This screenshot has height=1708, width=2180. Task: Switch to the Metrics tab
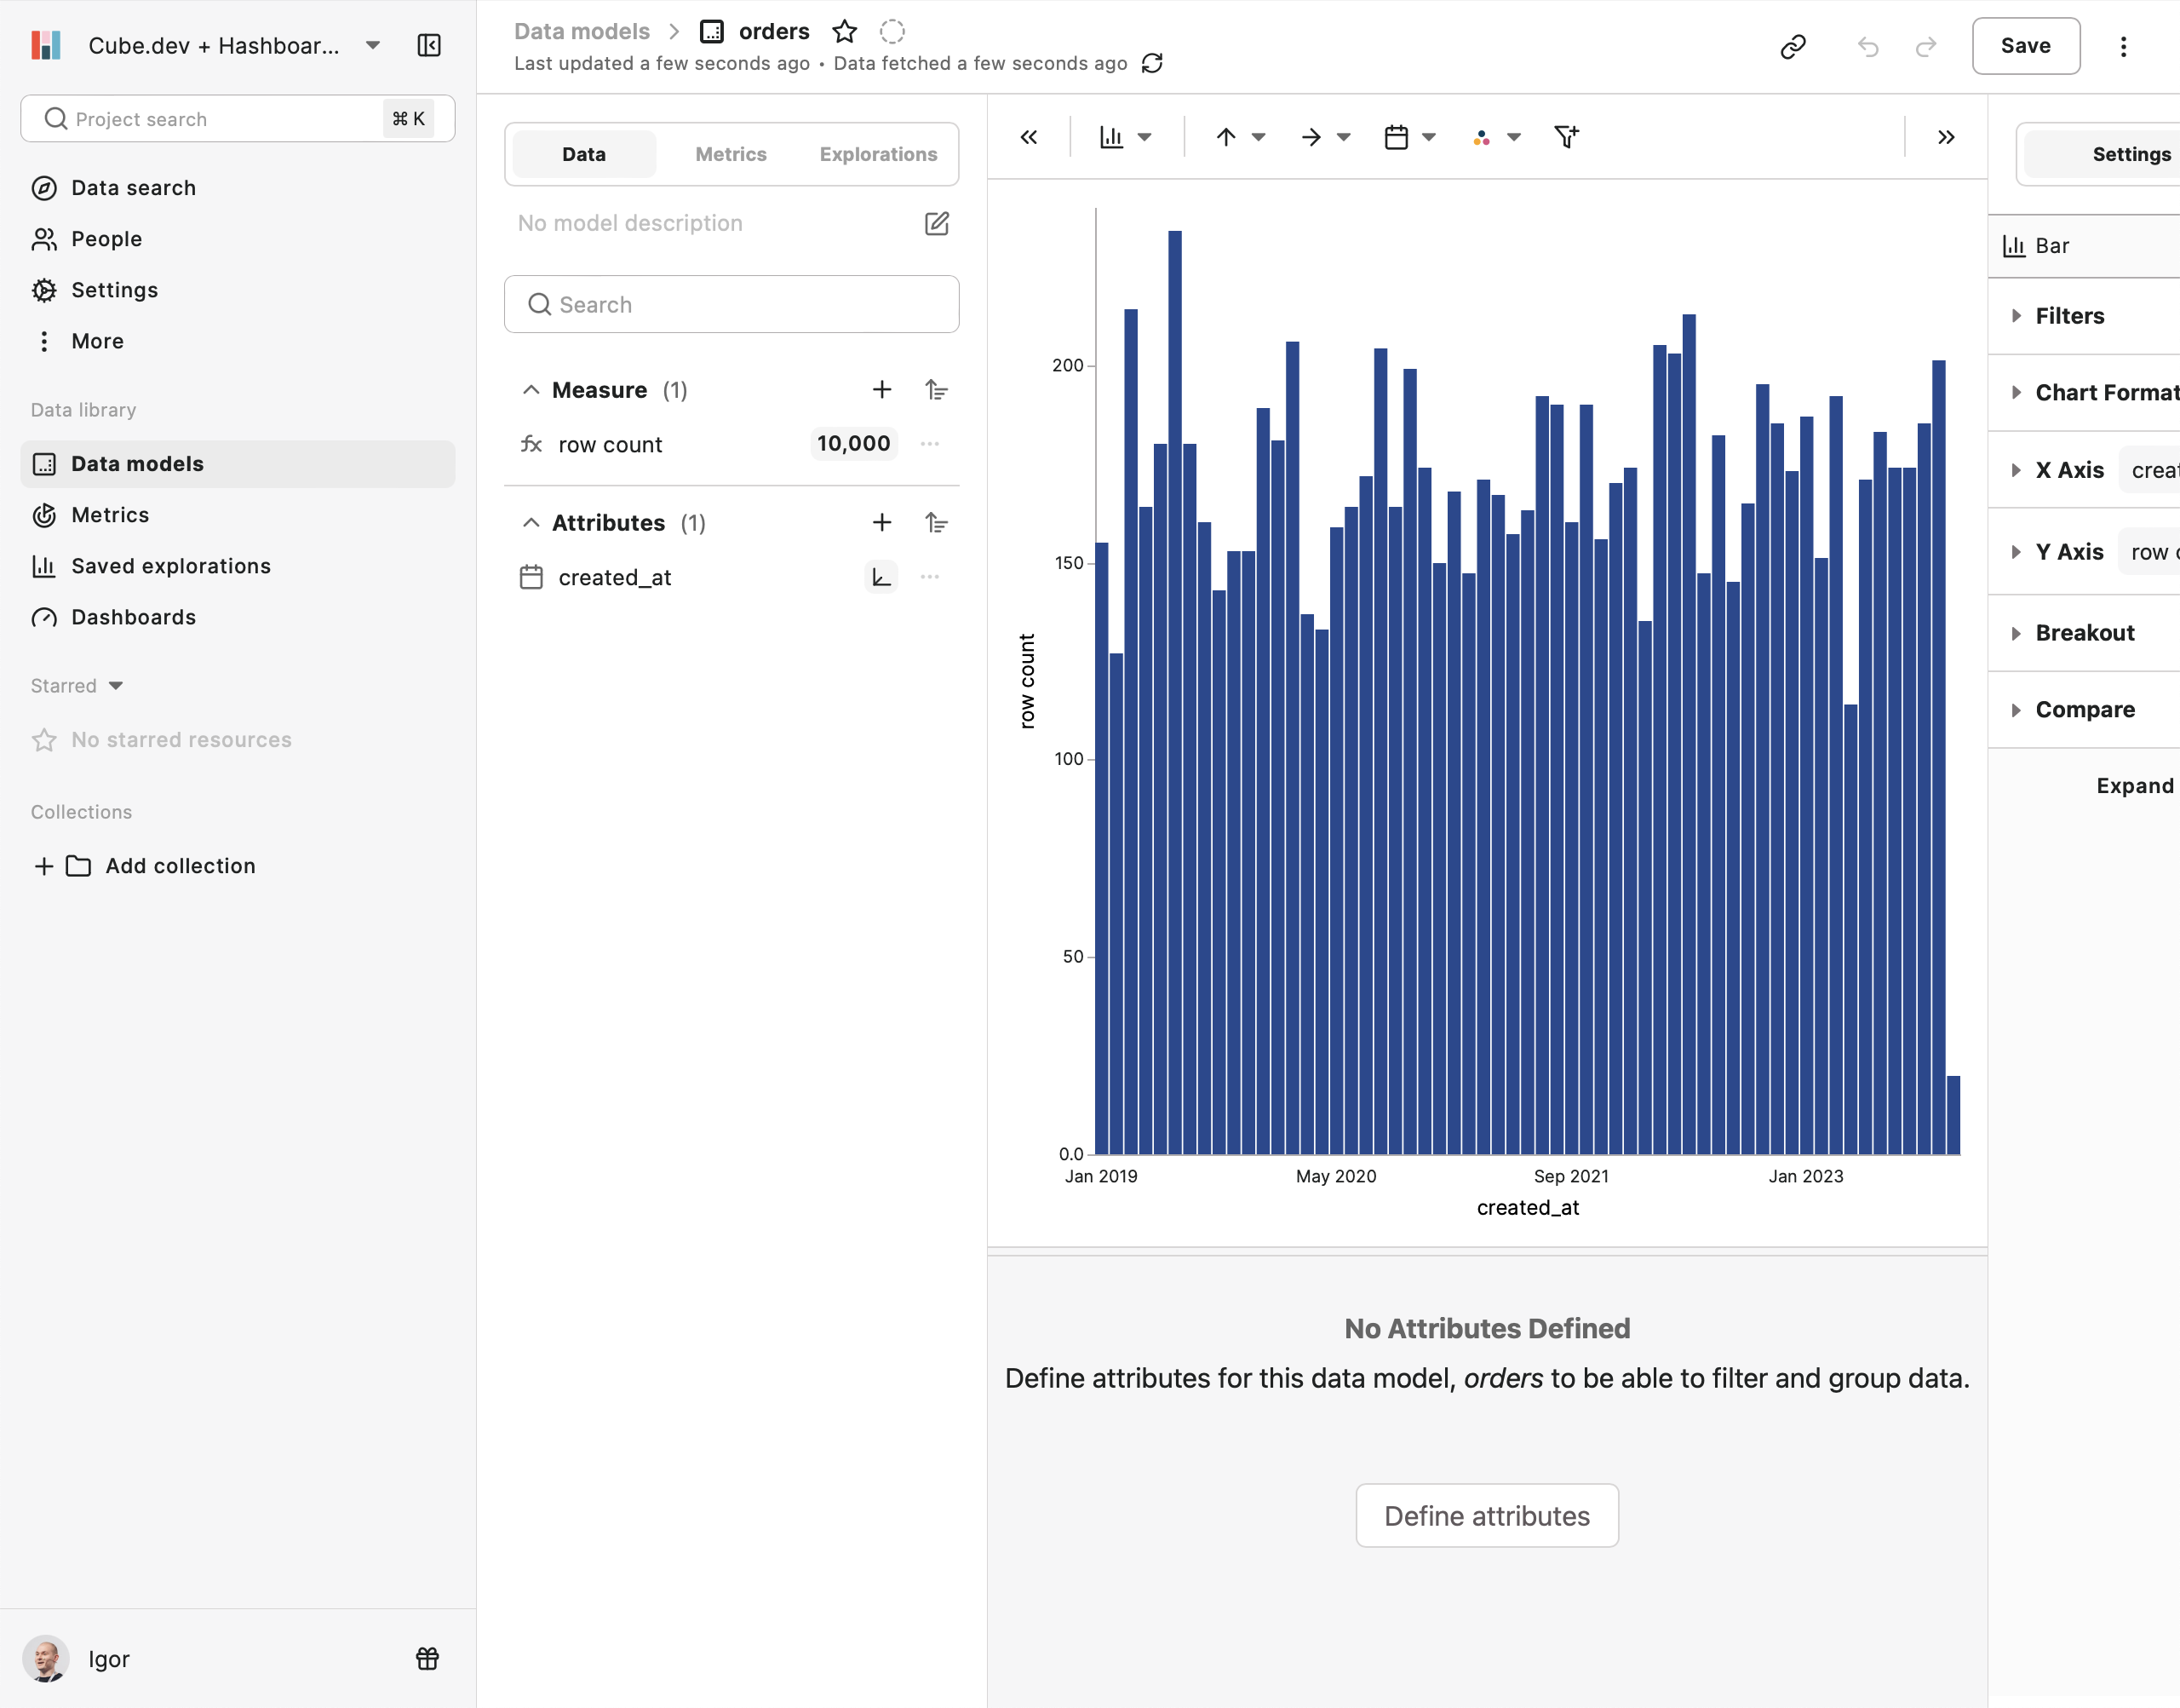coord(731,154)
